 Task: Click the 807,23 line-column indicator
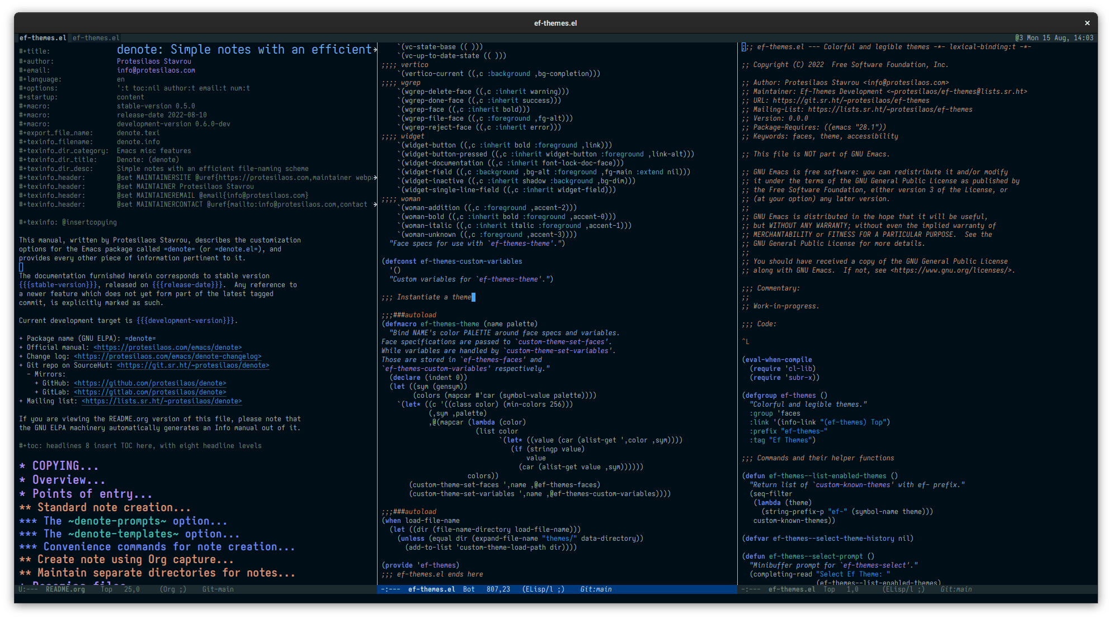tap(498, 589)
